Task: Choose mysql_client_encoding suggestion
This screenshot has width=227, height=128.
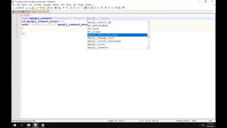Action: pyautogui.click(x=117, y=41)
